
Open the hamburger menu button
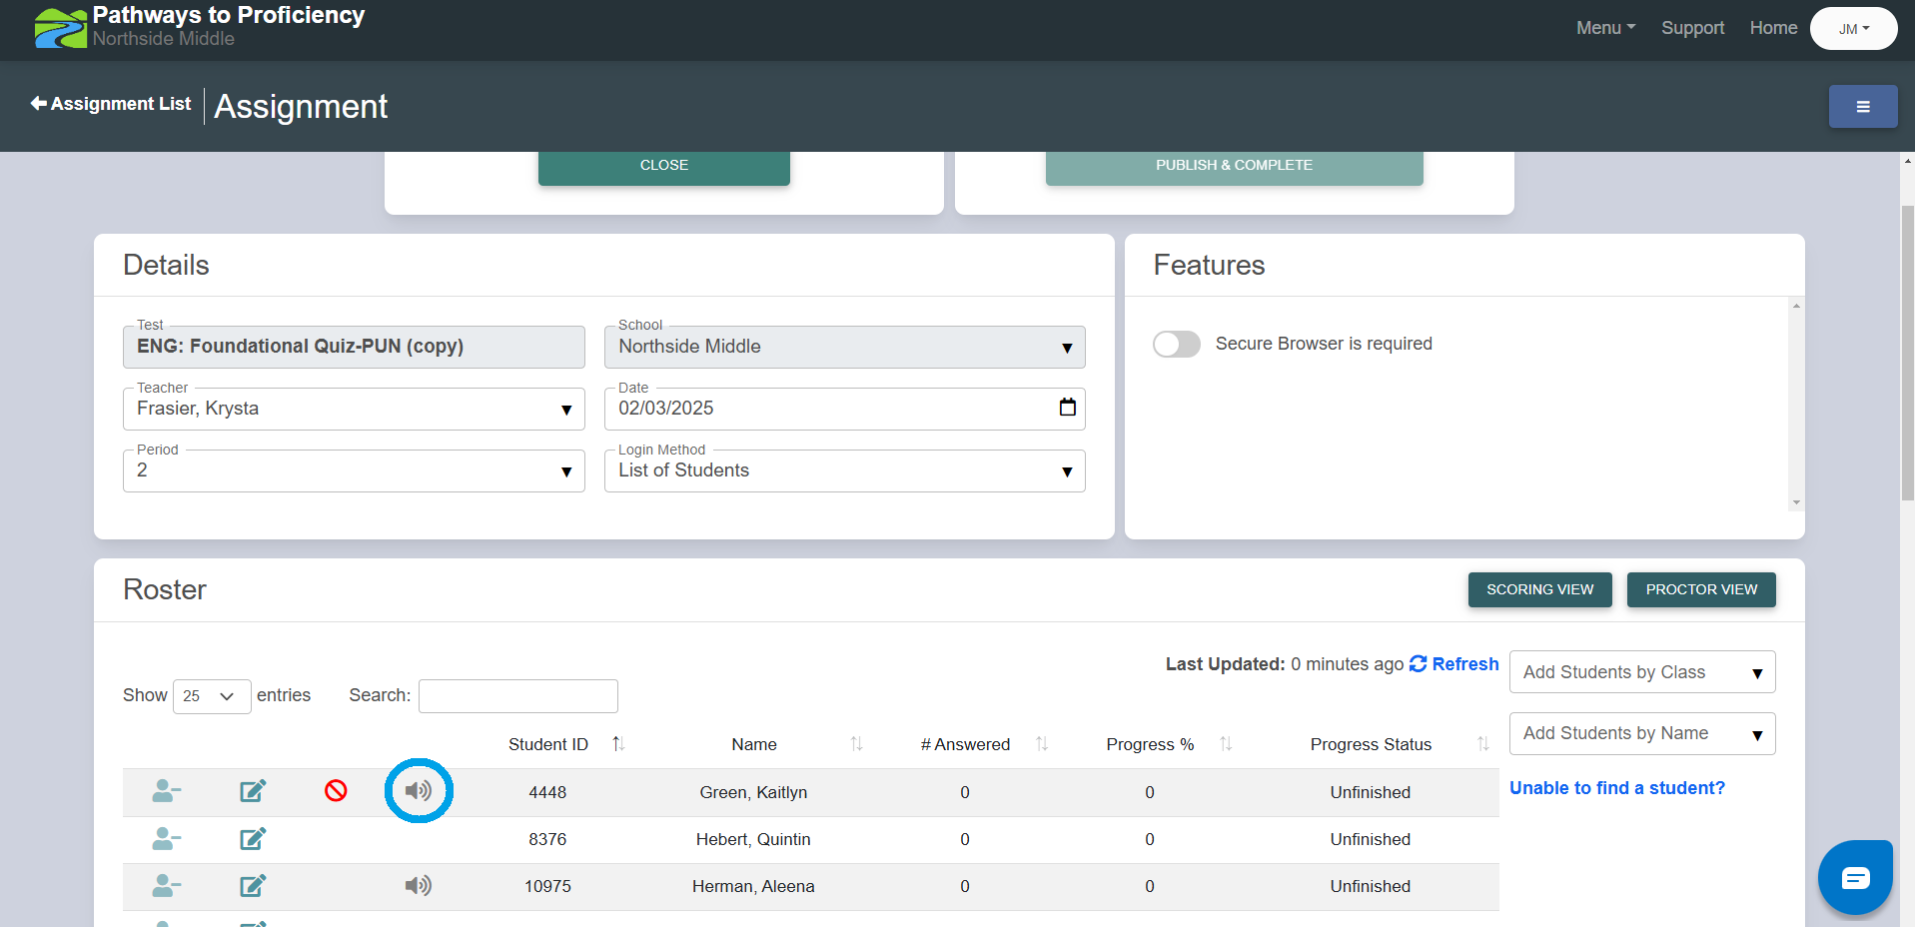1863,107
